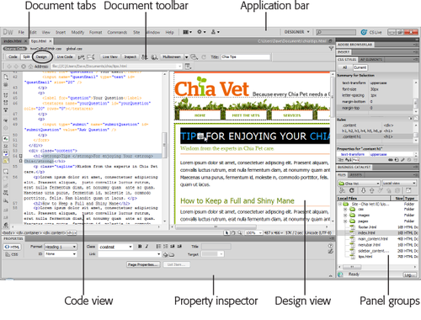Click the Open Documents icon in Coding toolbar
The width and height of the screenshot is (421, 320).
[x=6, y=77]
